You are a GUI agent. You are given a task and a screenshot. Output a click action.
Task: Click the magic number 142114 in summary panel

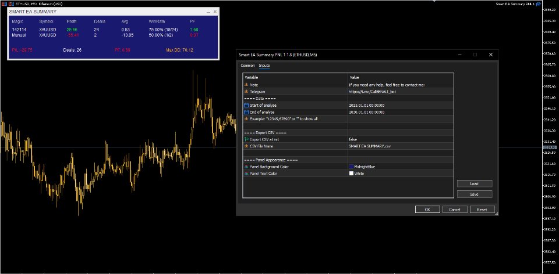pyautogui.click(x=18, y=30)
